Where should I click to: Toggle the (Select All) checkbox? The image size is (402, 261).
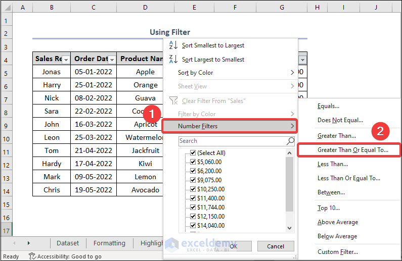pos(192,153)
